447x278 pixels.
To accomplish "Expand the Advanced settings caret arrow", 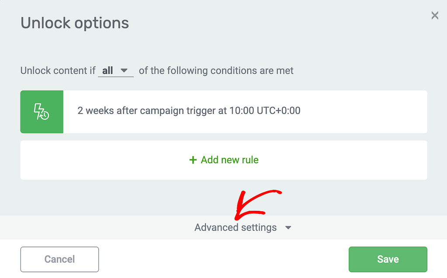I will 288,227.
